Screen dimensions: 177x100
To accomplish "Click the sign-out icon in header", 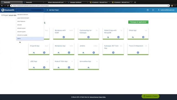I will pos(153,10).
